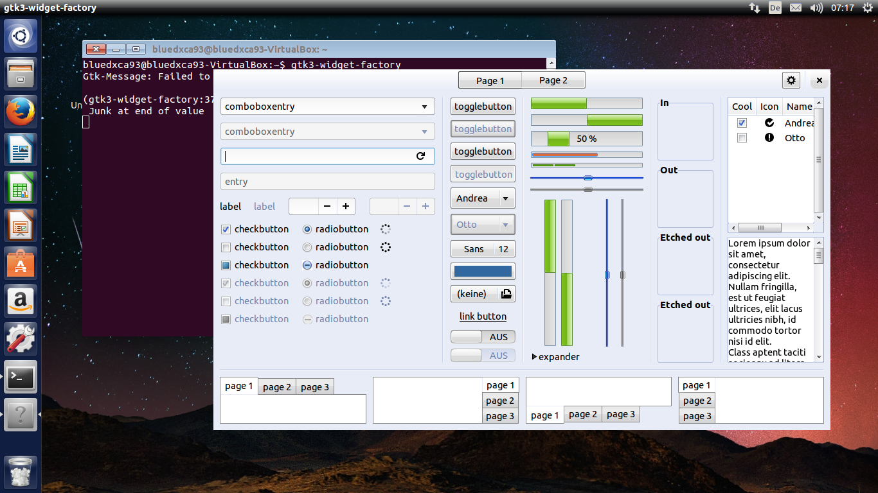The width and height of the screenshot is (878, 493).
Task: Click the Lorem ipsum text view
Action: pyautogui.click(x=770, y=300)
